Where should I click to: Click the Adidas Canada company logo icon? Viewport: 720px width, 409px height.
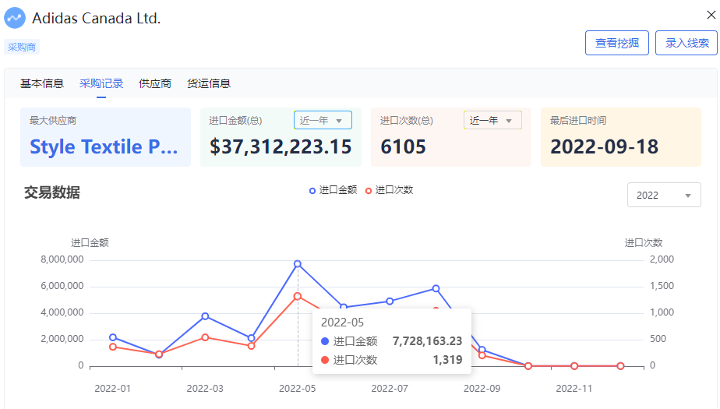[x=15, y=18]
